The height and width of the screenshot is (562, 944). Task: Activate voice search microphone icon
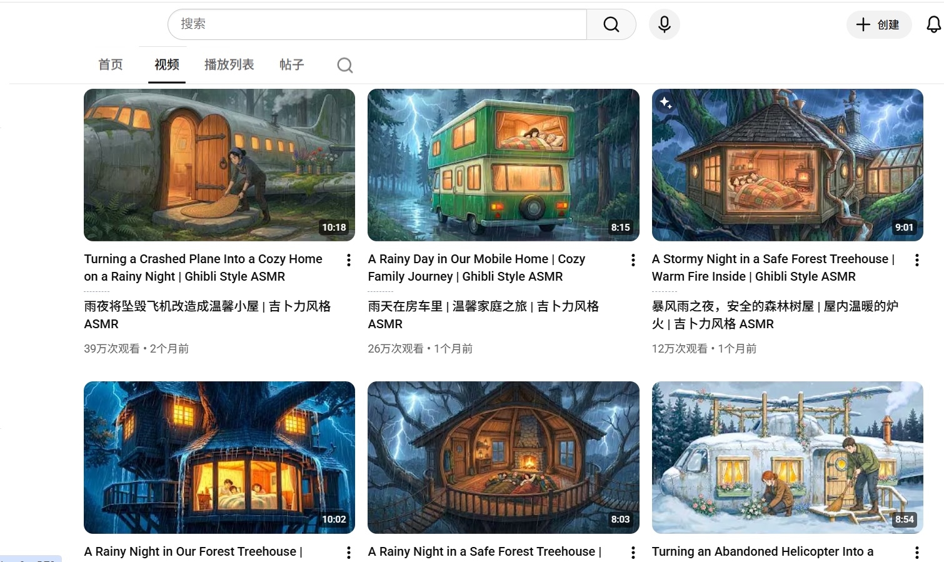click(665, 24)
